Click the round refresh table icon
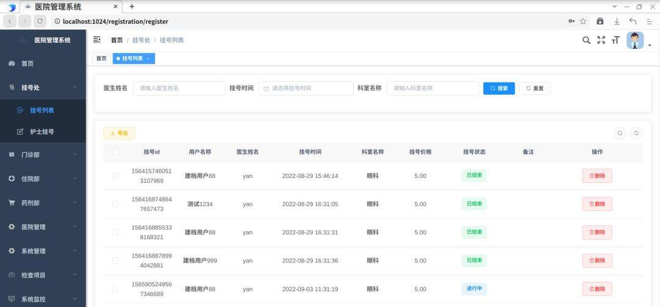The width and height of the screenshot is (660, 307). click(x=636, y=133)
